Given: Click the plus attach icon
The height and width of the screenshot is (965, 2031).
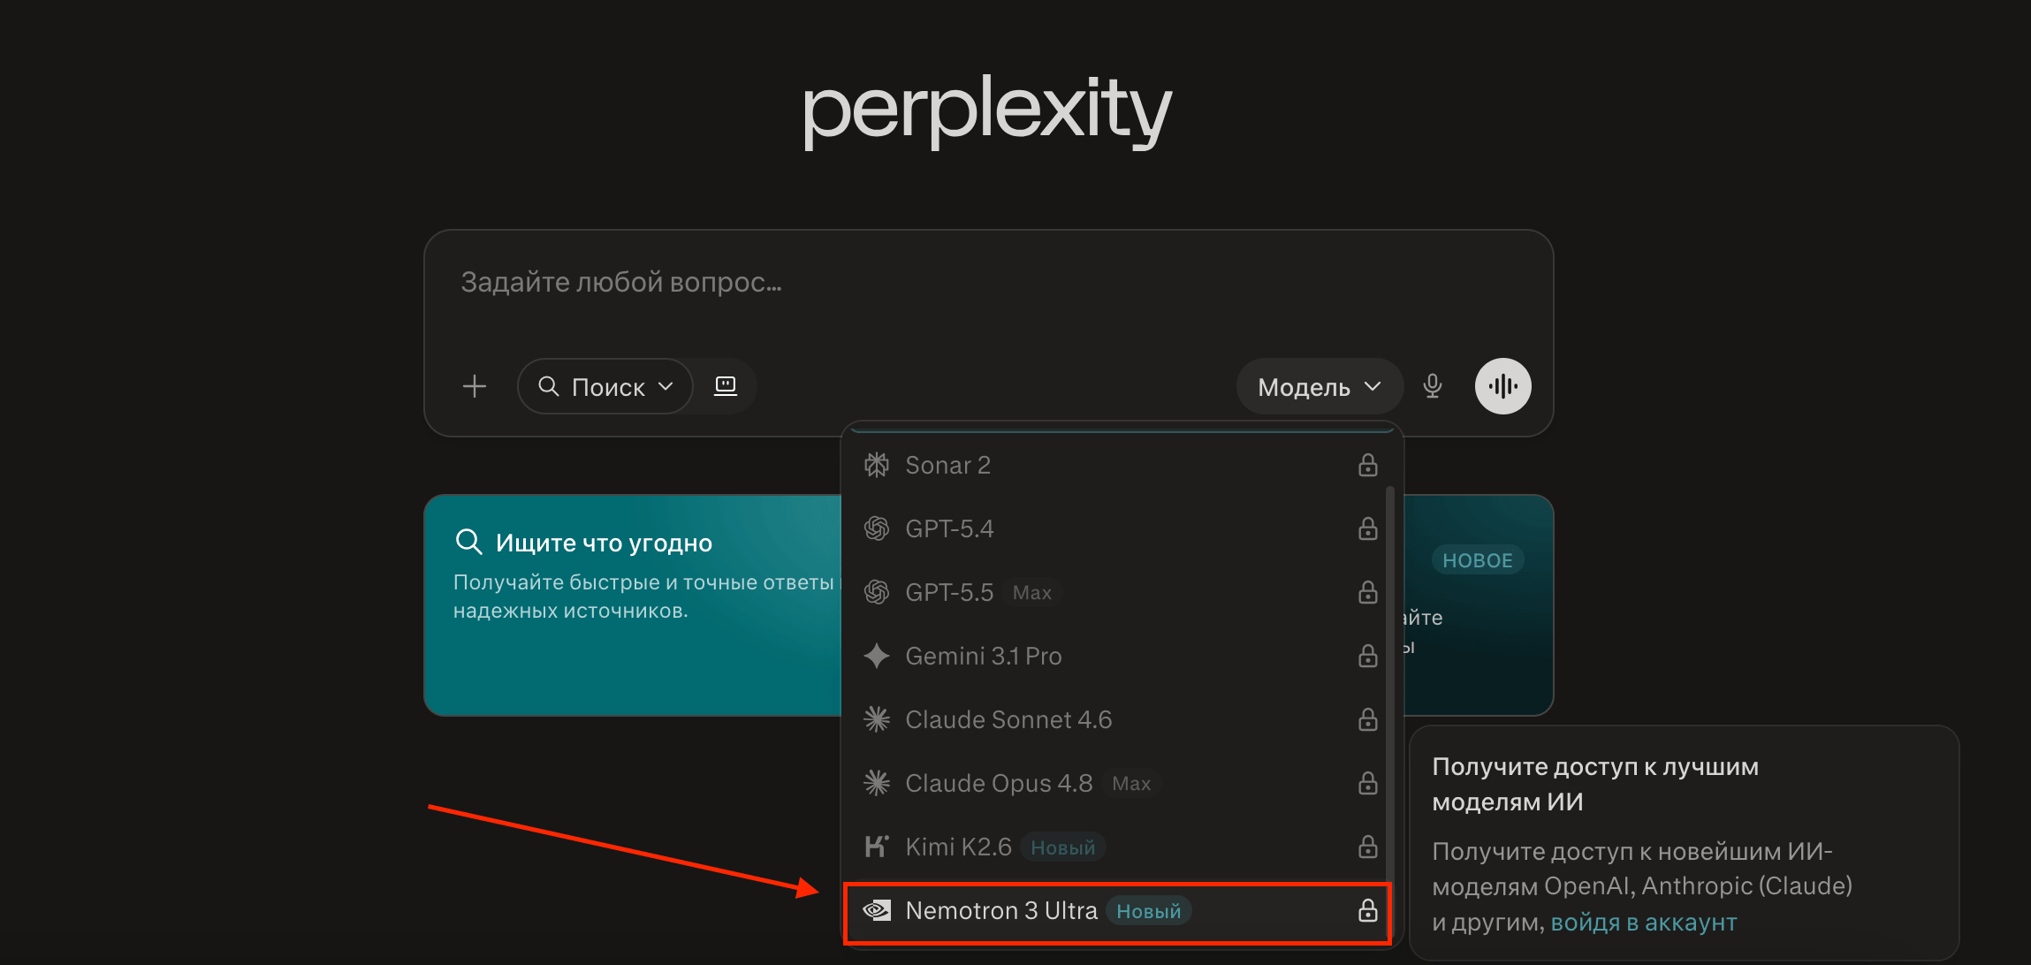Looking at the screenshot, I should [475, 386].
